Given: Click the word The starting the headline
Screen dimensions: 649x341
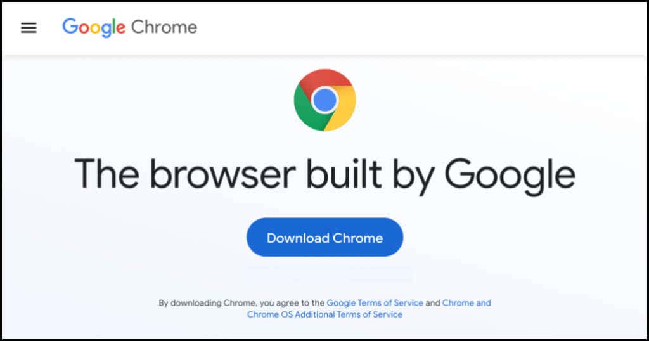Looking at the screenshot, I should [x=106, y=174].
